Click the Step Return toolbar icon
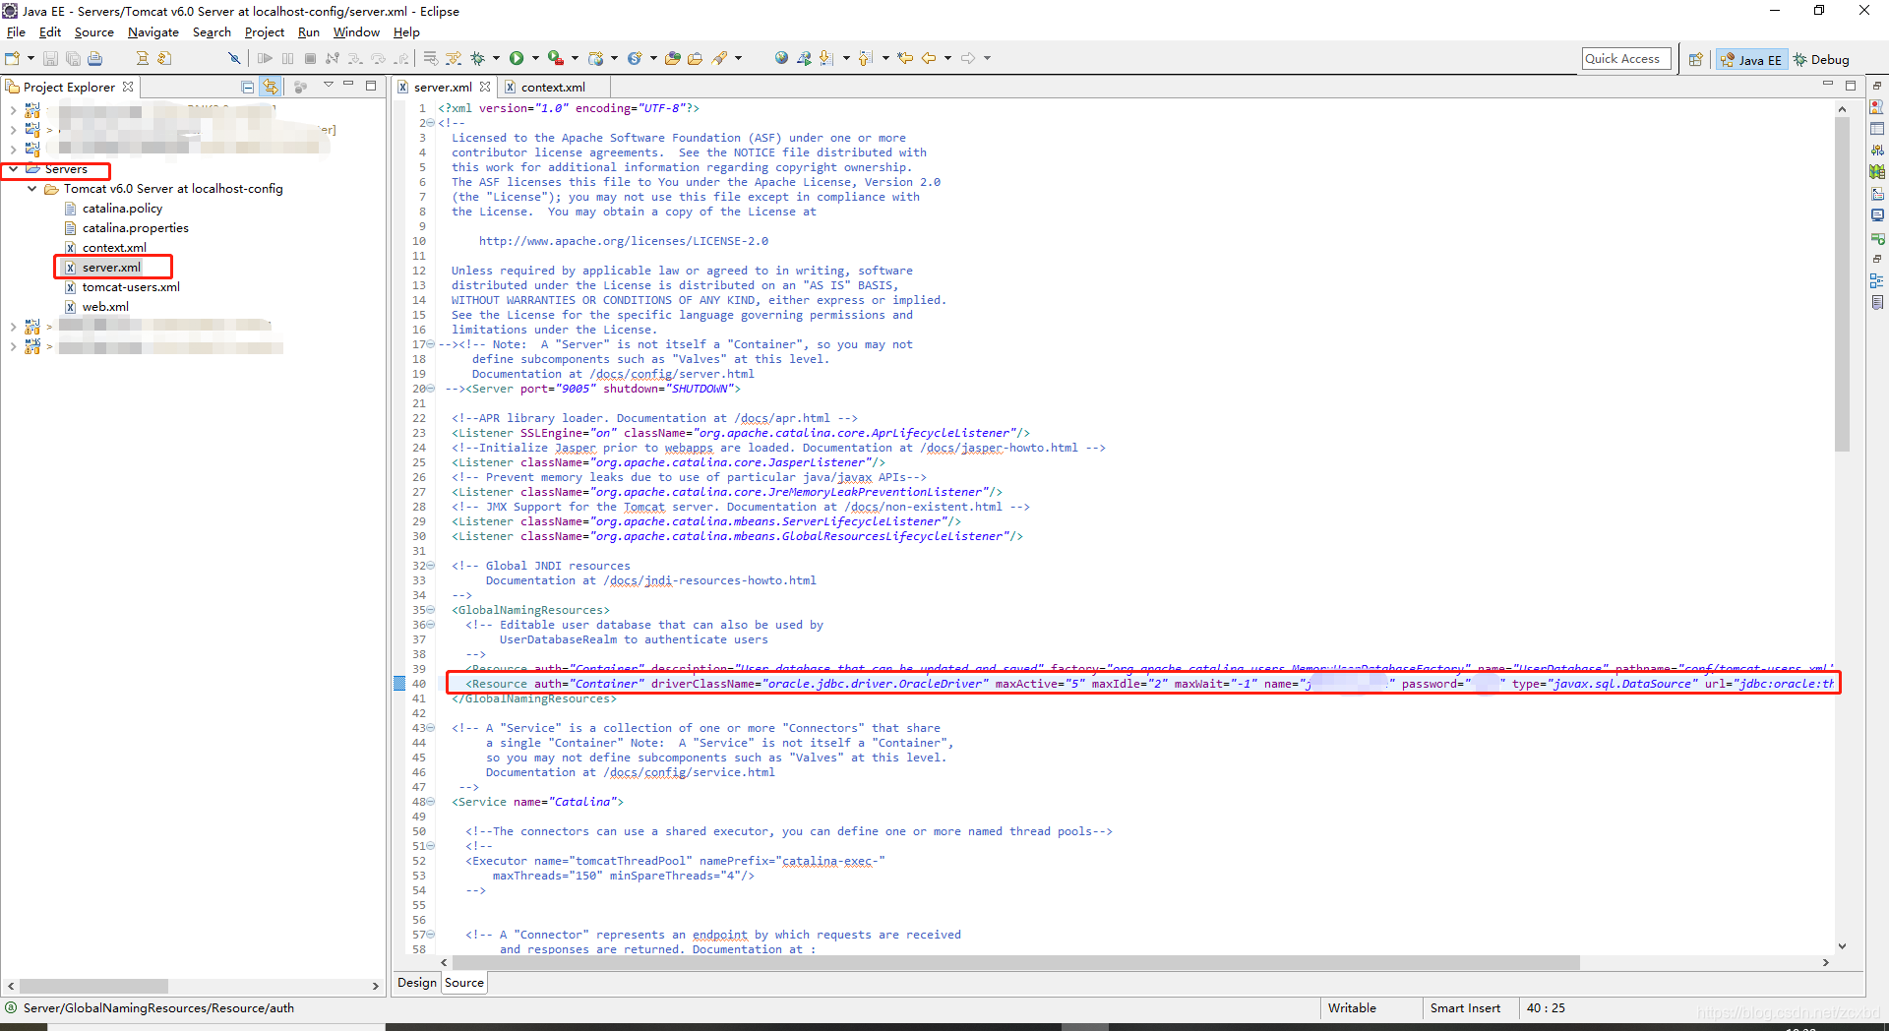 pos(401,58)
